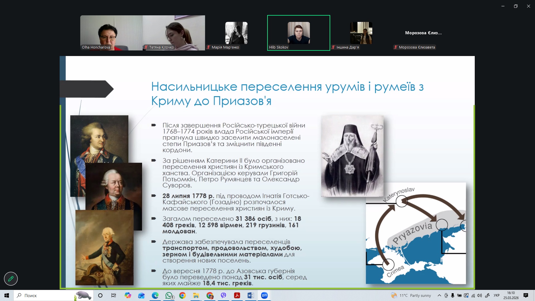
Task: Click the volume speaker tray icon
Action: (480, 295)
